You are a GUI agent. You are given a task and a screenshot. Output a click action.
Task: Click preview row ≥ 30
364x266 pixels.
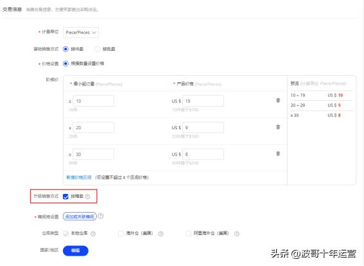pyautogui.click(x=321, y=115)
